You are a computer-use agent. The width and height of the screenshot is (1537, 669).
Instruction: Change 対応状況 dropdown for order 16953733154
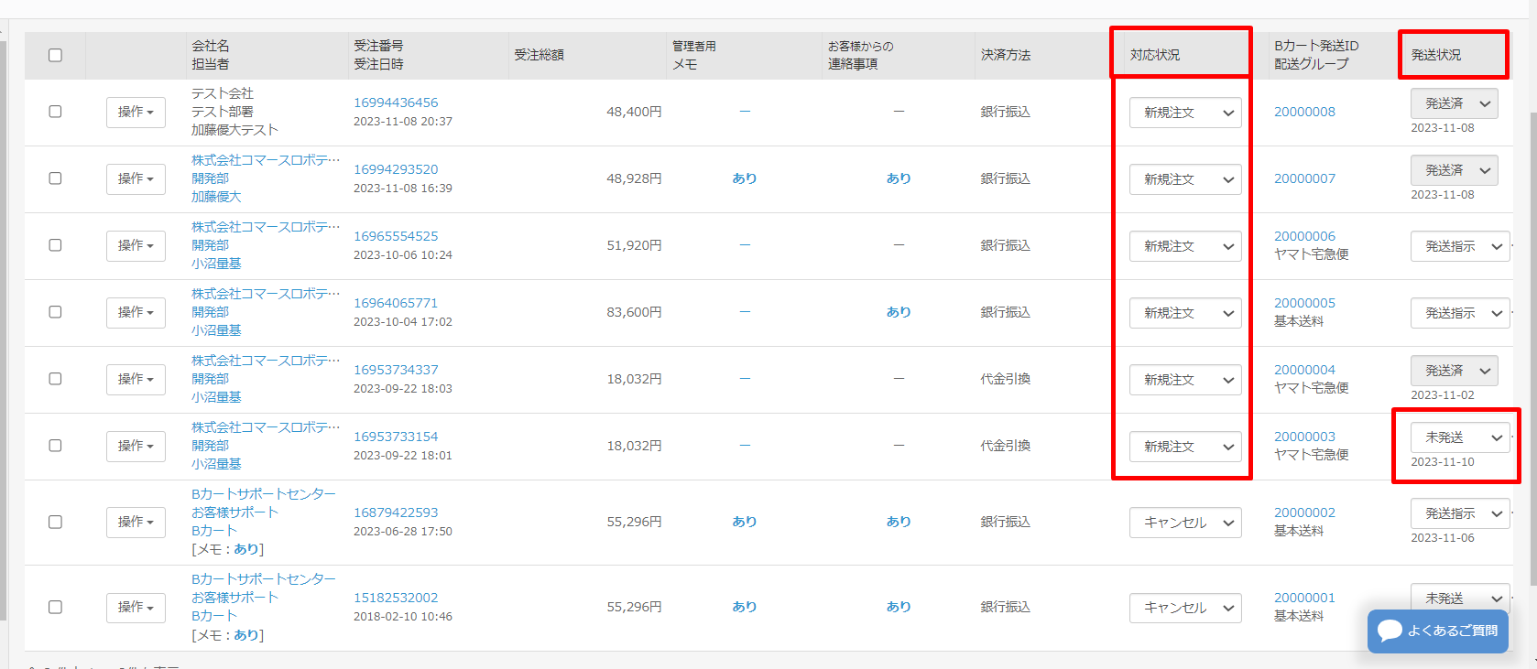pyautogui.click(x=1185, y=447)
